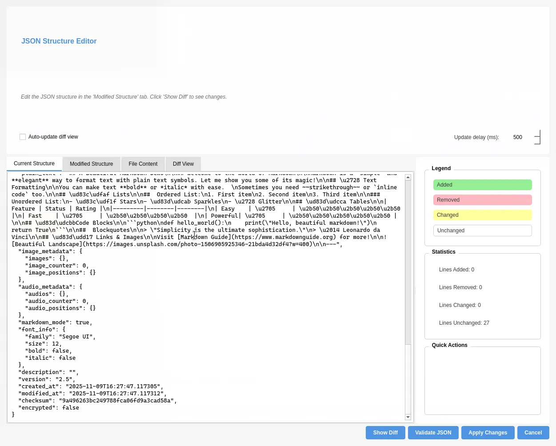Select the red Removed legend swatch
Viewport: 556px width, 446px height.
tap(482, 200)
